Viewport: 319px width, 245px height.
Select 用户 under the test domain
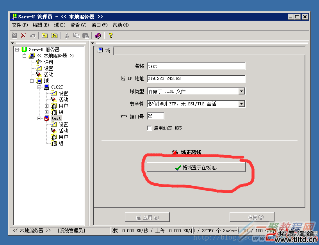point(63,137)
